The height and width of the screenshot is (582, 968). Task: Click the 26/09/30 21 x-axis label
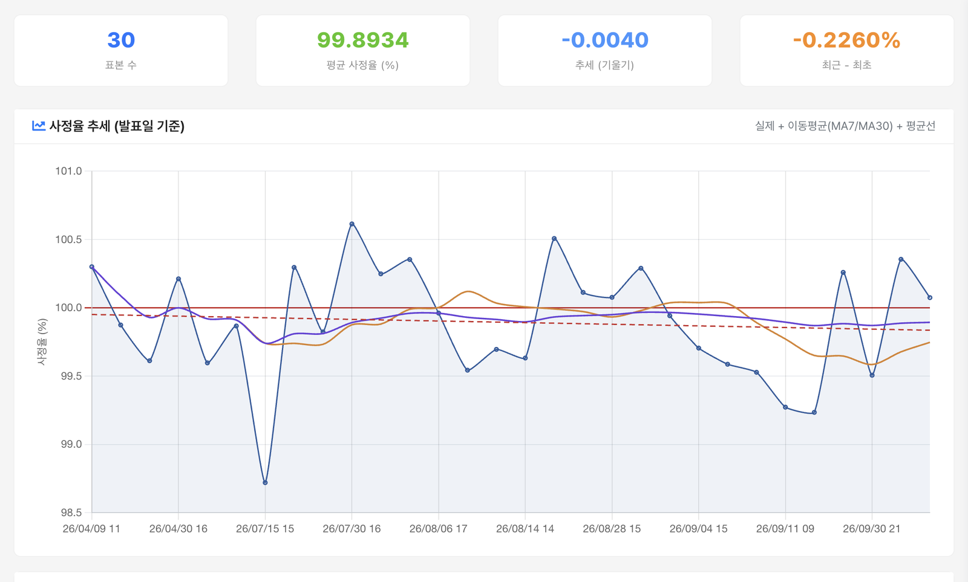tap(872, 529)
